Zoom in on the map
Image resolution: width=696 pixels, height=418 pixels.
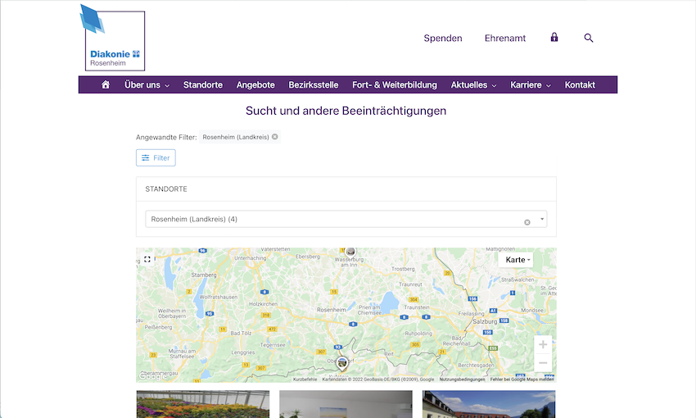coord(543,344)
